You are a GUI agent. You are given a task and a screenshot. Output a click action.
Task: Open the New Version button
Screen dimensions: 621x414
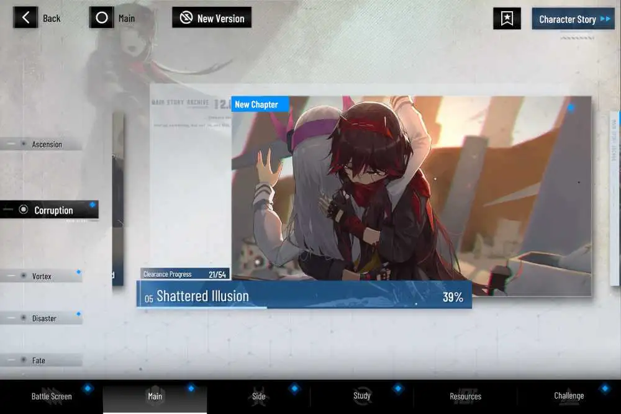(x=212, y=17)
